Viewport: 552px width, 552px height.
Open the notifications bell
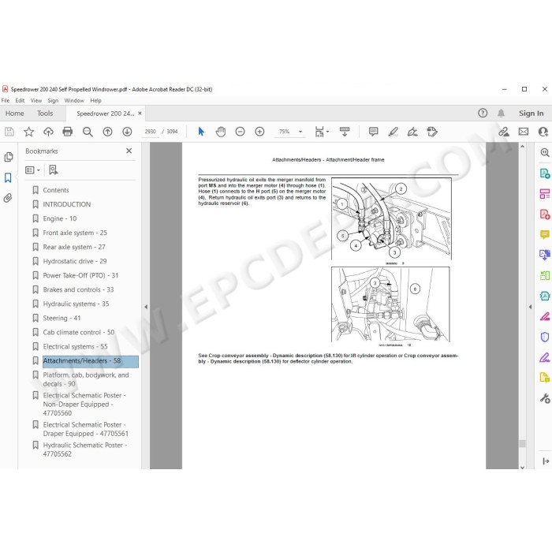(501, 113)
